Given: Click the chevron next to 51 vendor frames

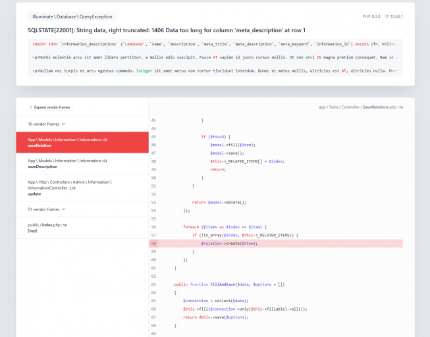Looking at the screenshot, I should point(64,209).
